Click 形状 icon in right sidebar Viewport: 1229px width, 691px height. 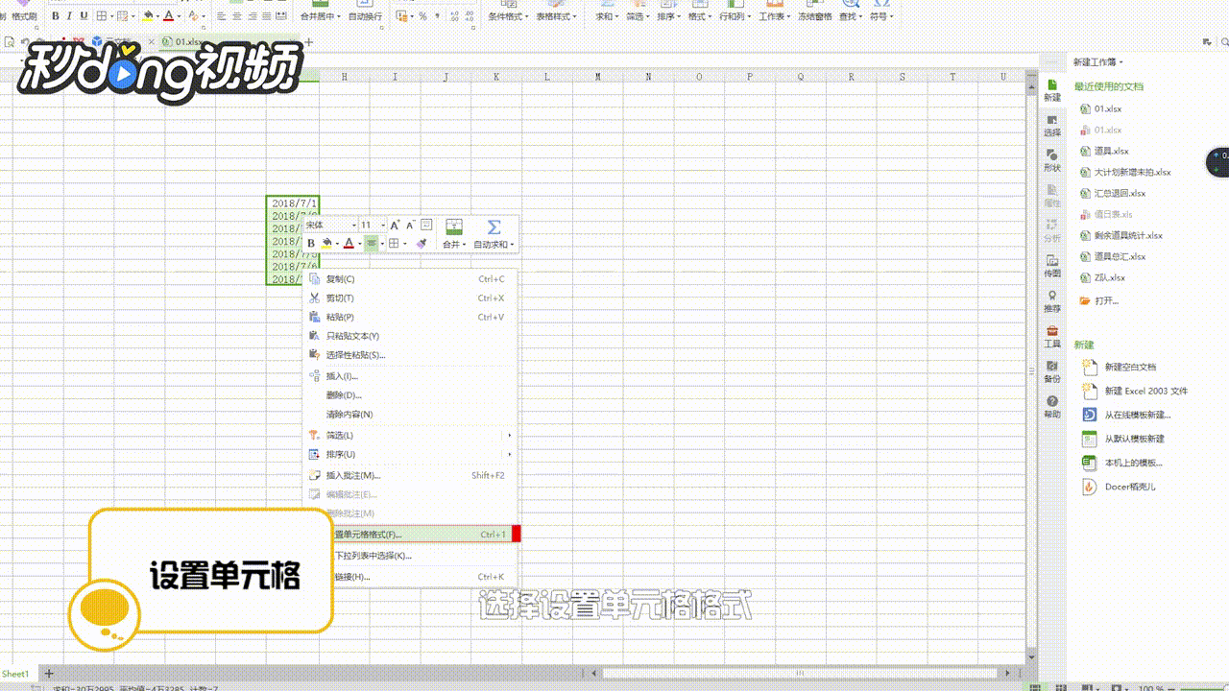pyautogui.click(x=1052, y=160)
